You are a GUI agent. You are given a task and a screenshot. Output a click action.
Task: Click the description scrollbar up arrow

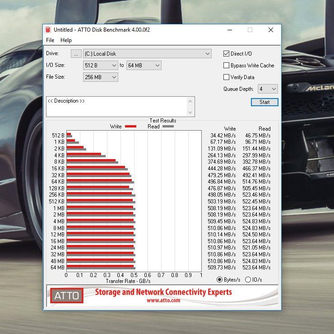click(190, 101)
